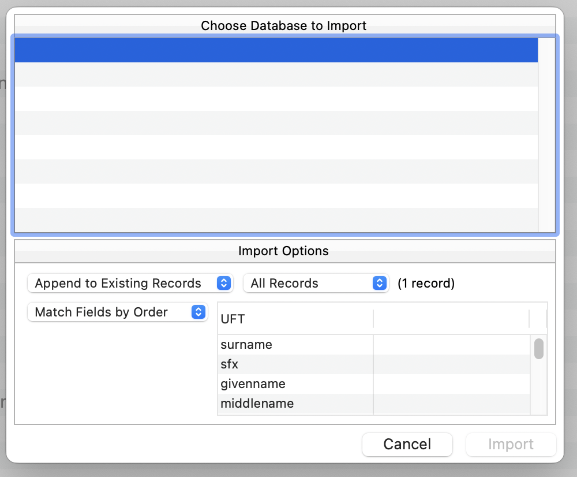577x477 pixels.
Task: Select the highlighted blue database row
Action: pyautogui.click(x=276, y=50)
